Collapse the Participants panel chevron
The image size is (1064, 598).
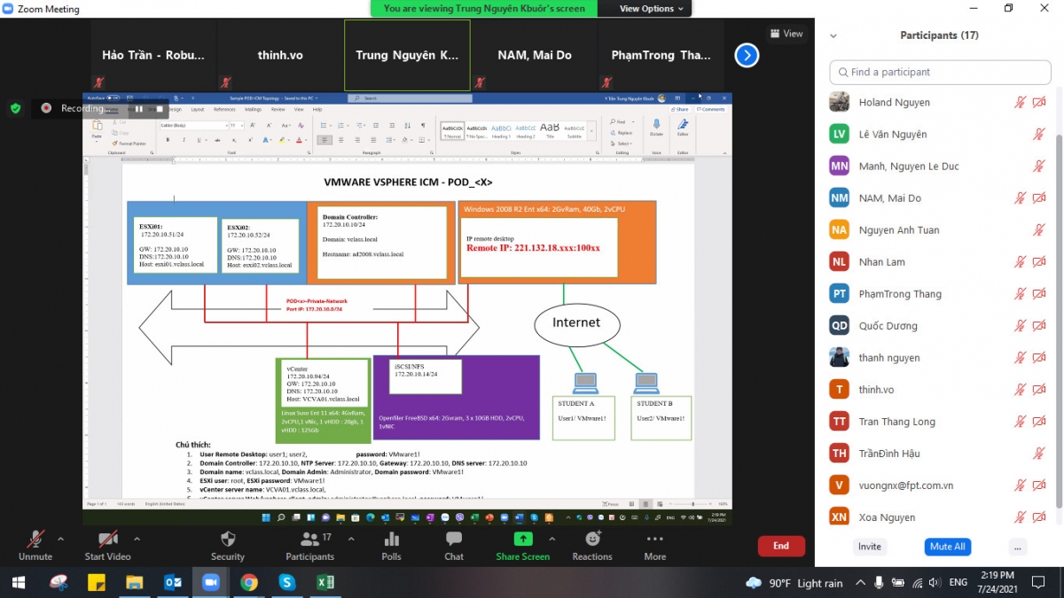coord(833,36)
